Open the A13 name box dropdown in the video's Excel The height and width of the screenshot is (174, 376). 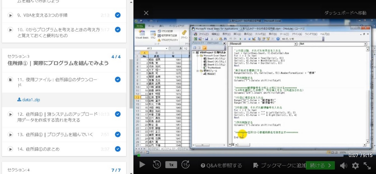167,48
